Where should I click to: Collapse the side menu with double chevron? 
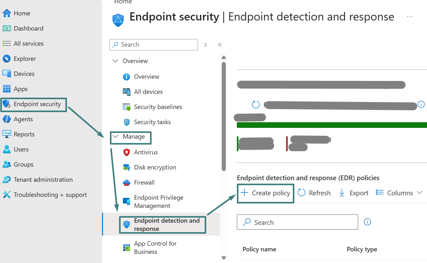tap(220, 45)
